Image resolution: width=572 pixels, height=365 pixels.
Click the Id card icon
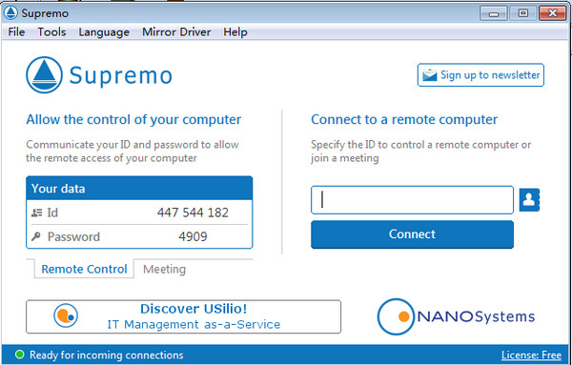coord(36,213)
